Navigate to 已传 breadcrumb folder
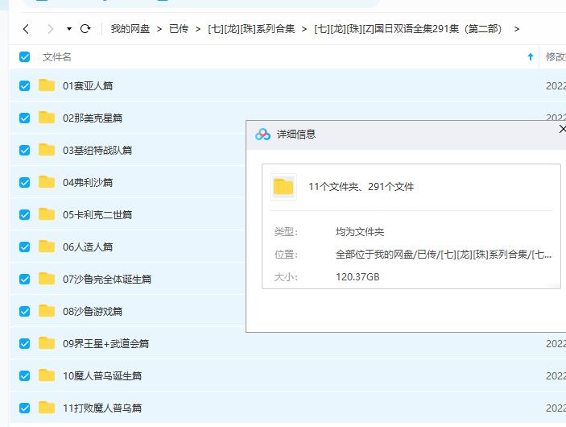Image resolution: width=566 pixels, height=427 pixels. coord(178,29)
